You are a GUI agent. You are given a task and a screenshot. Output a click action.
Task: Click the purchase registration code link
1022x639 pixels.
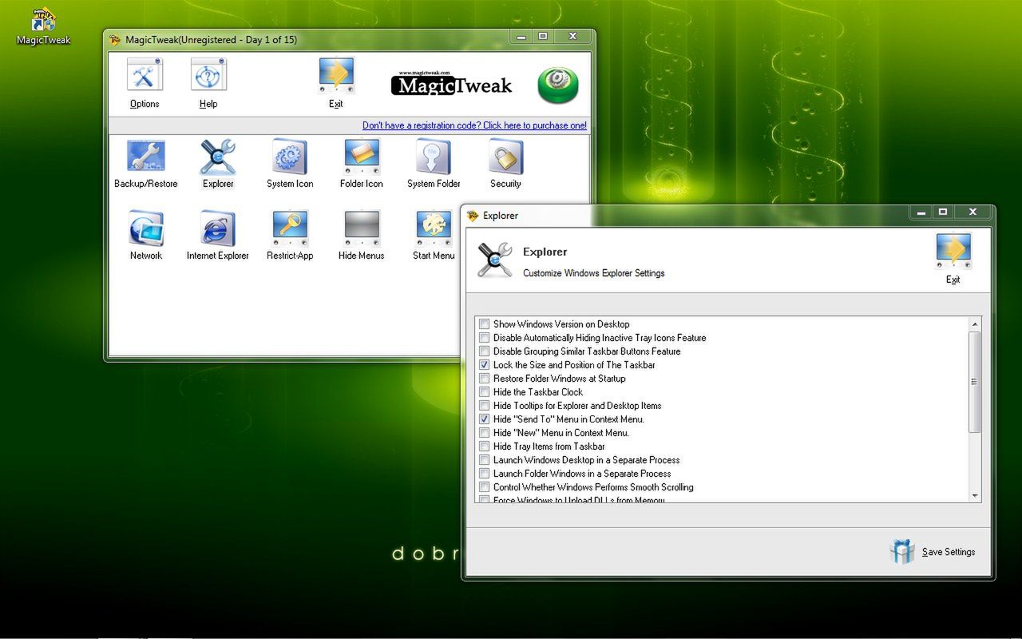[x=474, y=125]
